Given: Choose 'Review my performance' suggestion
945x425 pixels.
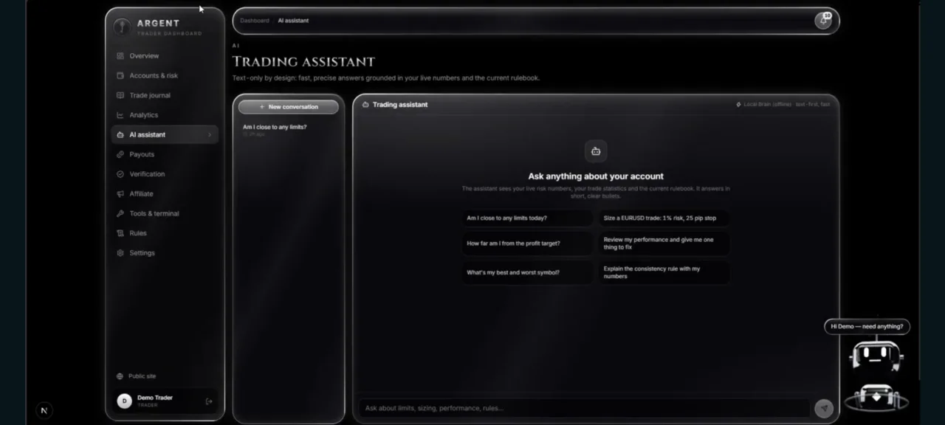Looking at the screenshot, I should [664, 243].
